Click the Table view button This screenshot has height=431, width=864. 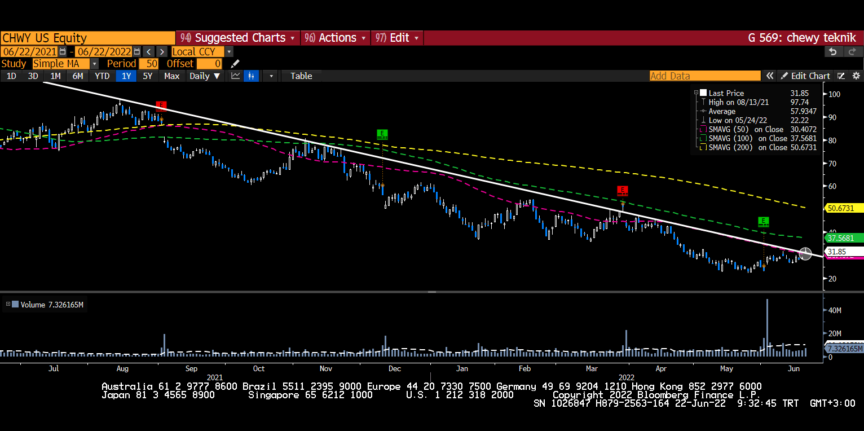pyautogui.click(x=301, y=76)
